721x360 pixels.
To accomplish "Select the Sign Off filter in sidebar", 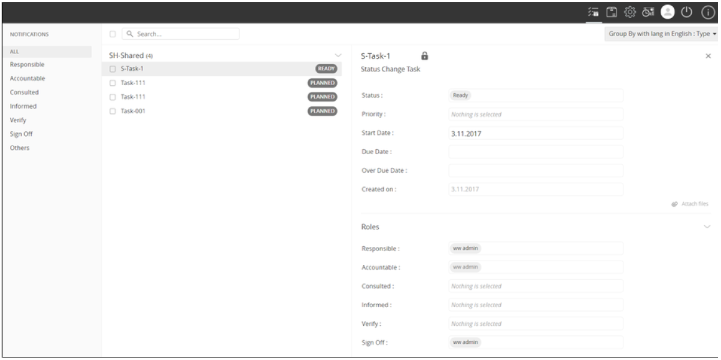I will [21, 134].
